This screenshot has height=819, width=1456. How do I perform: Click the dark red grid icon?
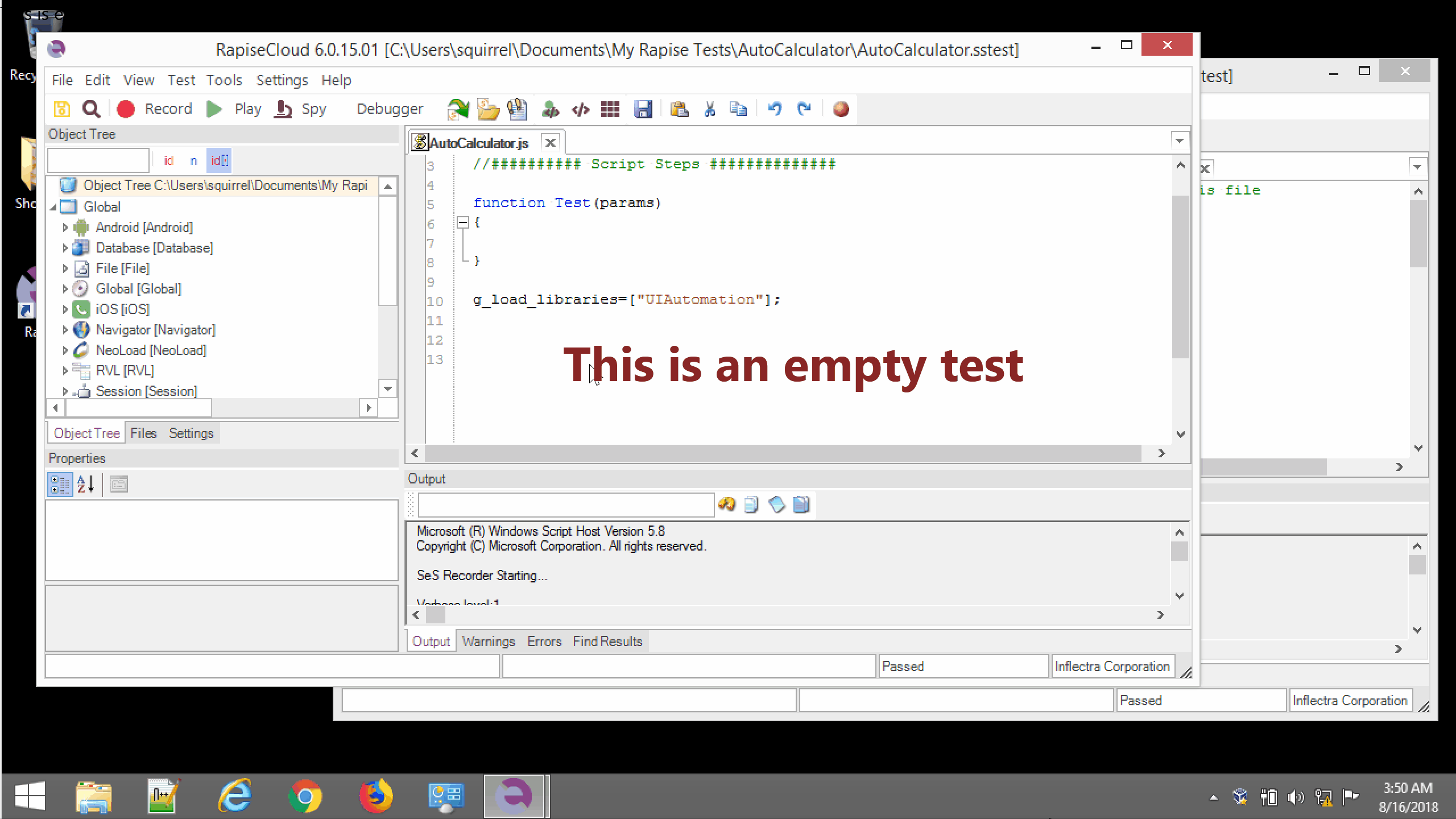click(610, 109)
